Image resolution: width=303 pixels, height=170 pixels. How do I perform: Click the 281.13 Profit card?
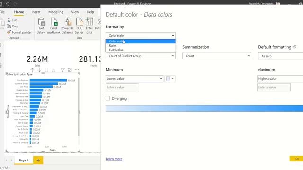(x=90, y=60)
